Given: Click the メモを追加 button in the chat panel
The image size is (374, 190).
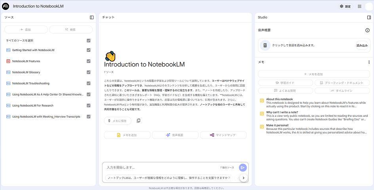Looking at the screenshot, I should tap(127, 135).
